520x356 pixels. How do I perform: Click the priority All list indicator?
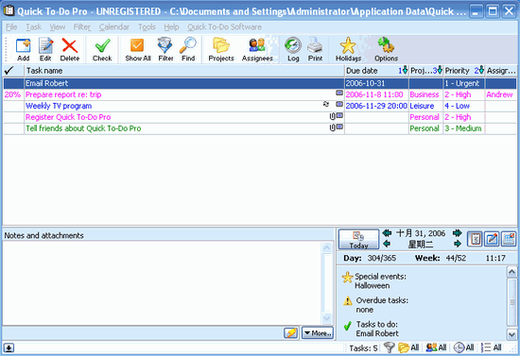491,348
